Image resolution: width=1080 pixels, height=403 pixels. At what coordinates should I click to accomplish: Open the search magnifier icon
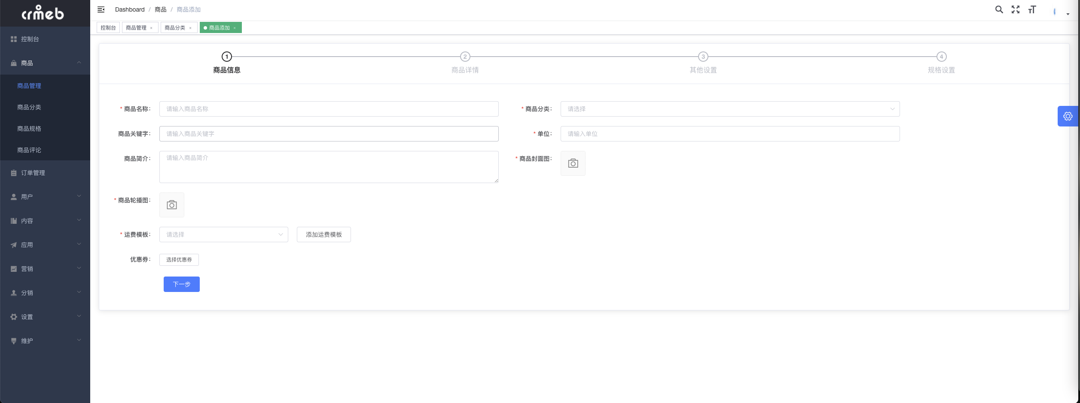(x=999, y=9)
